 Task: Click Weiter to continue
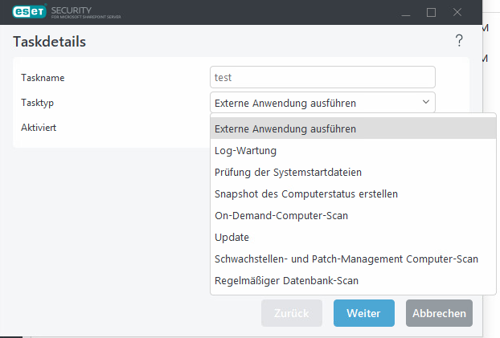[x=363, y=313]
